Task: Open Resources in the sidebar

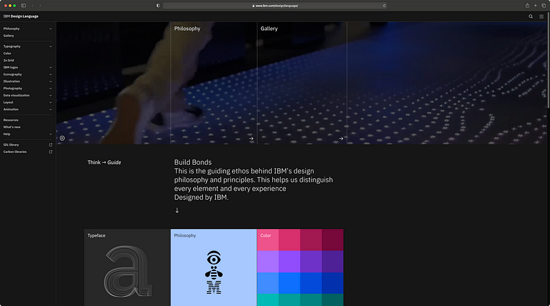Action: (x=11, y=120)
